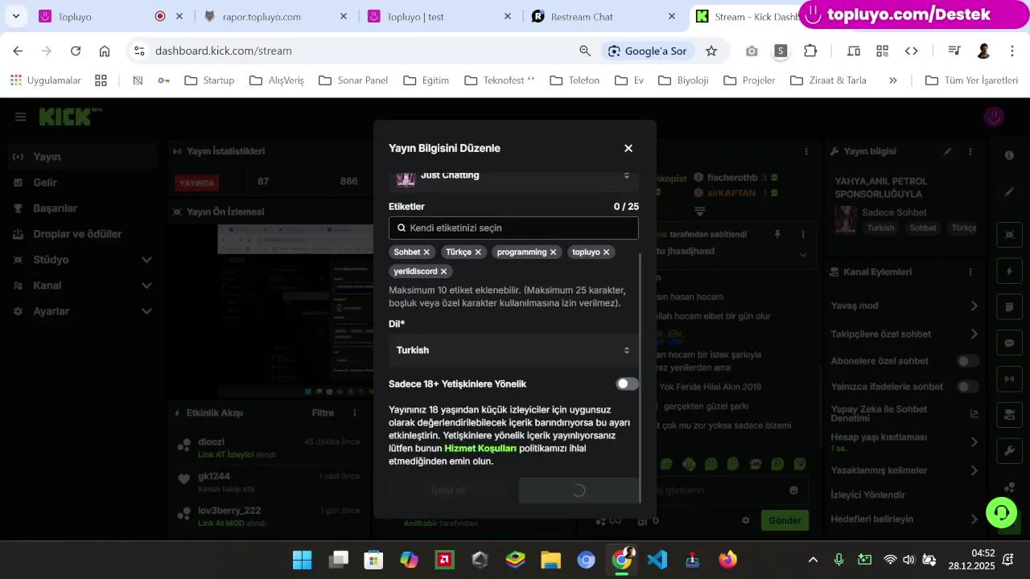Click the user avatar in Kick header

click(x=994, y=117)
